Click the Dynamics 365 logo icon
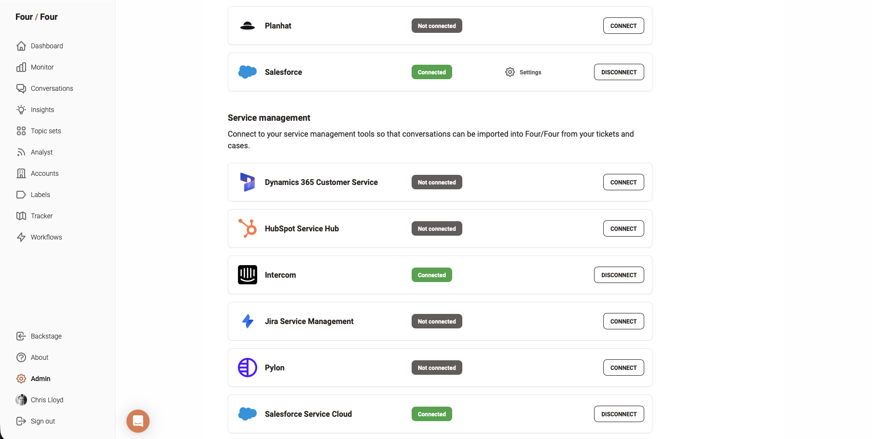Screen dimensions: 872x439 (x=248, y=182)
